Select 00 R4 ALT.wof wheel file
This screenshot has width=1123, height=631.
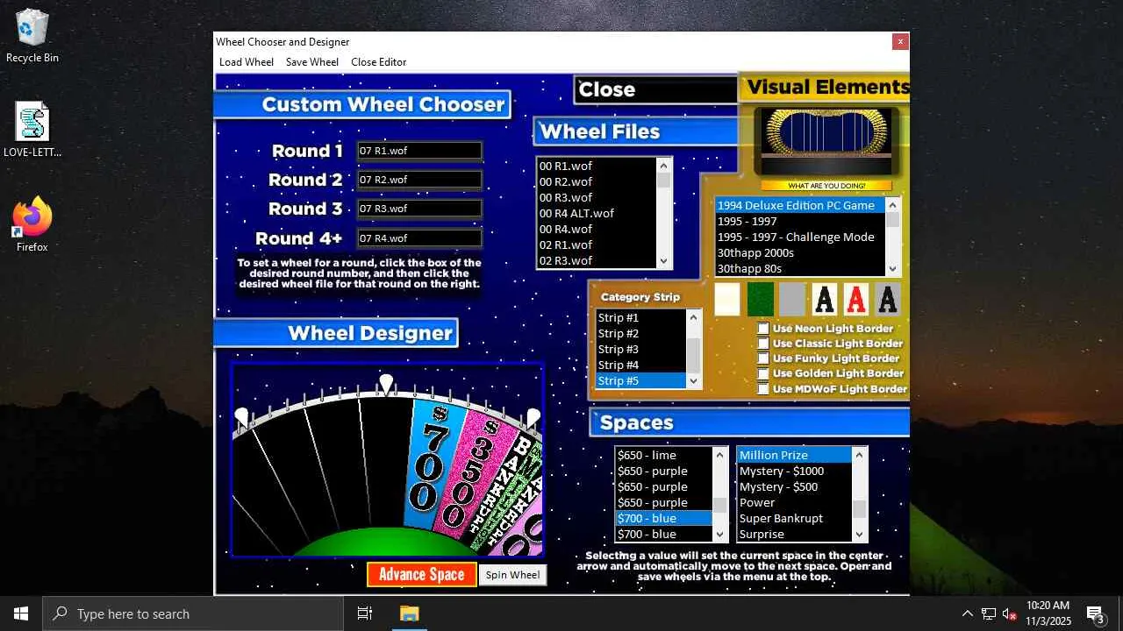597,213
